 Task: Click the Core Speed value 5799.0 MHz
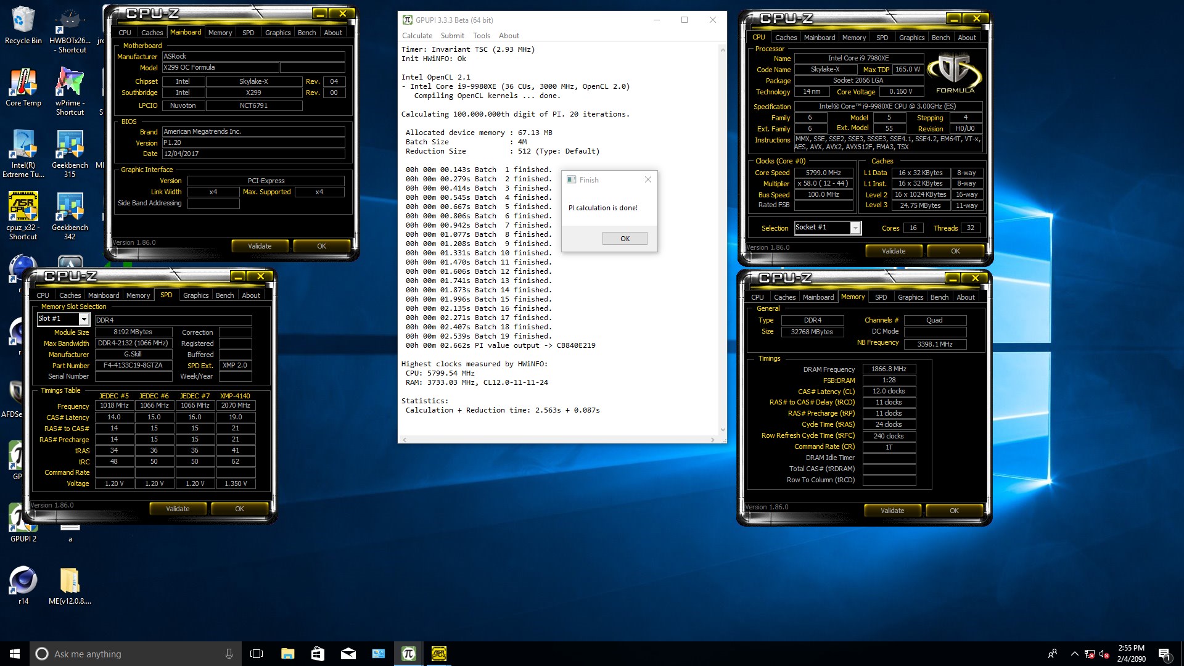[823, 173]
